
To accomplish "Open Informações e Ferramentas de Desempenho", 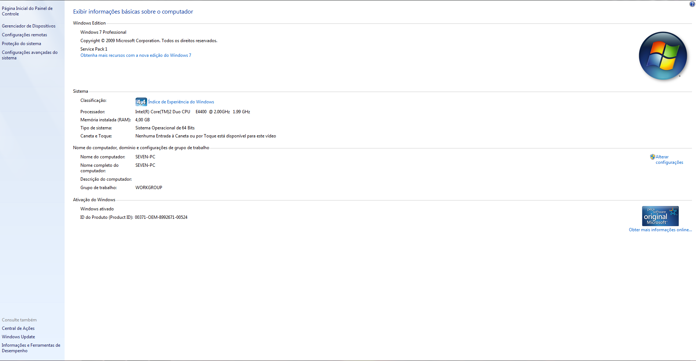I will (x=31, y=348).
